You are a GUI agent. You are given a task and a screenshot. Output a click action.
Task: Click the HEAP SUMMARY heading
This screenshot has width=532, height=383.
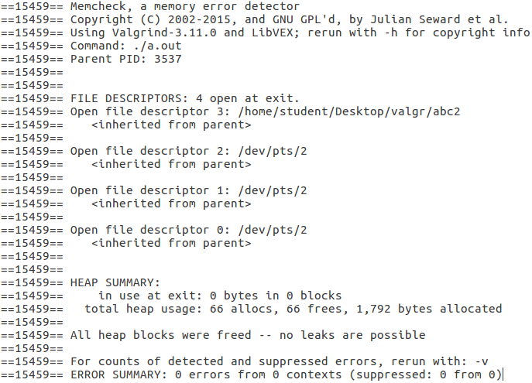(115, 282)
